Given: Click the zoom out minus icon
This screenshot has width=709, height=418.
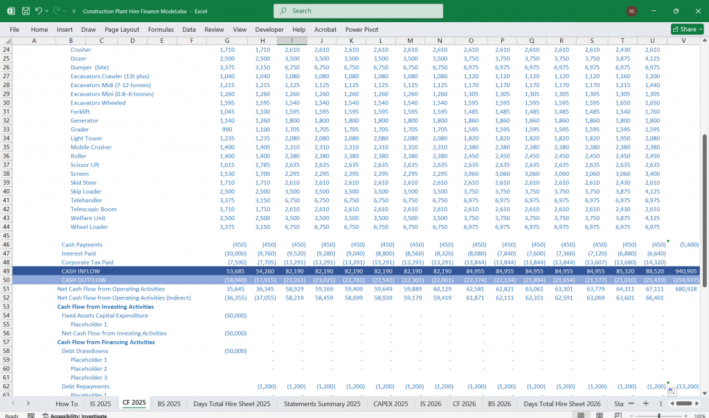Looking at the screenshot, I should 631,415.
